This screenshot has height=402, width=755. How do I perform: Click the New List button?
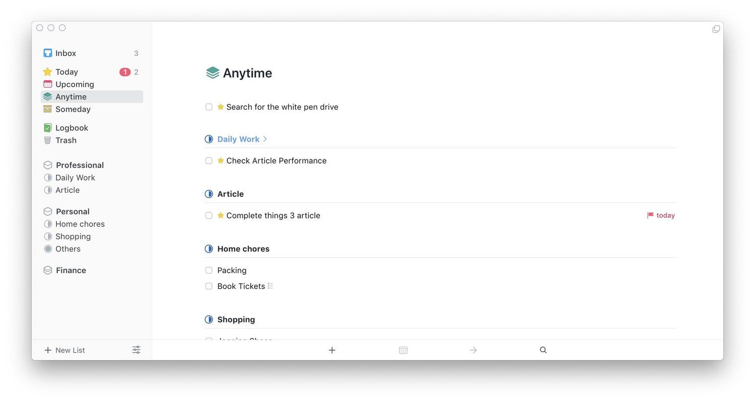[64, 350]
